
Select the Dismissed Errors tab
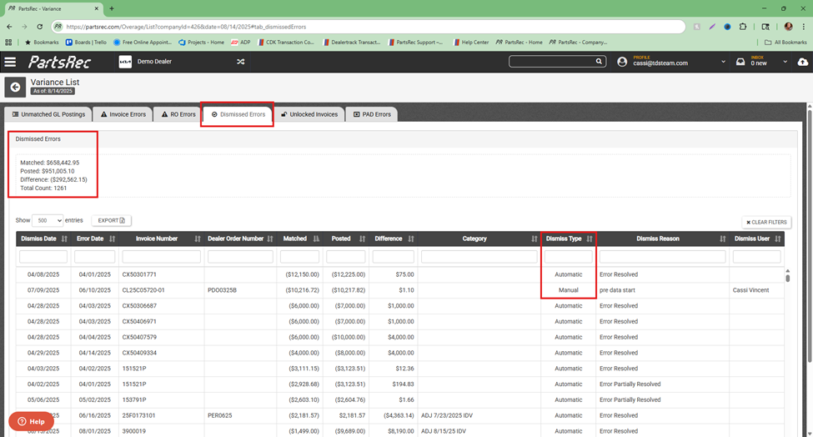(238, 114)
